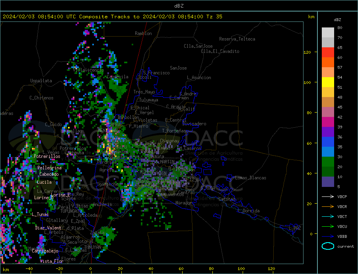Click the 'C_Guido' map label

[x=53, y=124]
